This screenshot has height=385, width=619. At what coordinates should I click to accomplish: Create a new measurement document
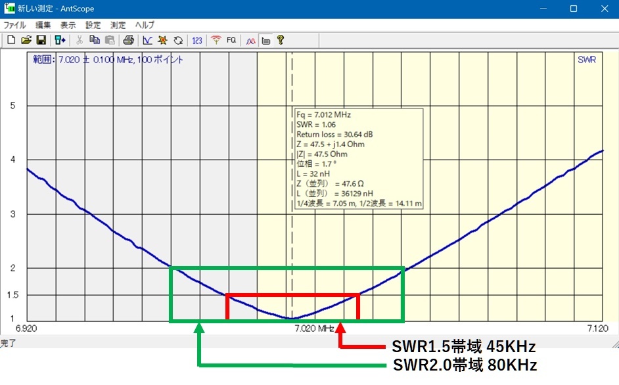[11, 40]
